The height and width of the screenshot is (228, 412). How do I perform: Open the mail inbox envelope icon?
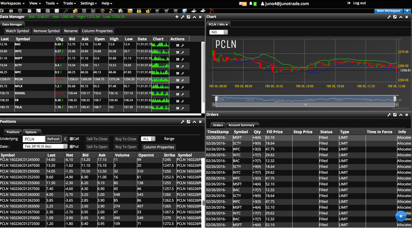(241, 4)
